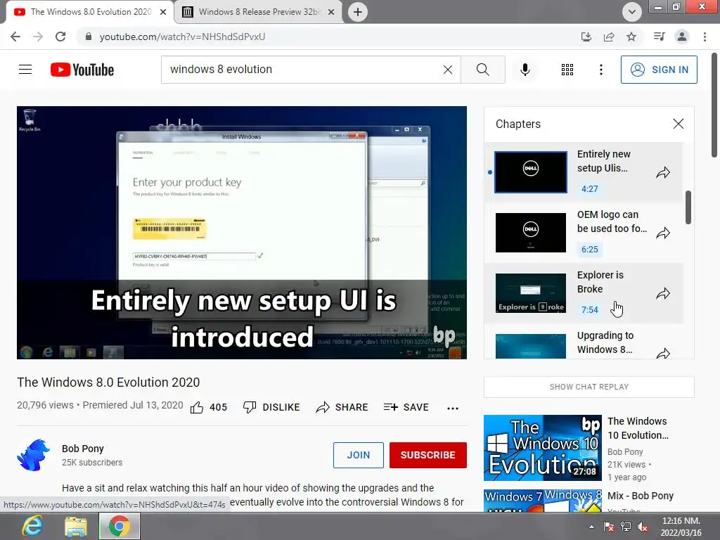Open the Action Center flag tray icon
The height and width of the screenshot is (540, 720).
click(x=609, y=527)
